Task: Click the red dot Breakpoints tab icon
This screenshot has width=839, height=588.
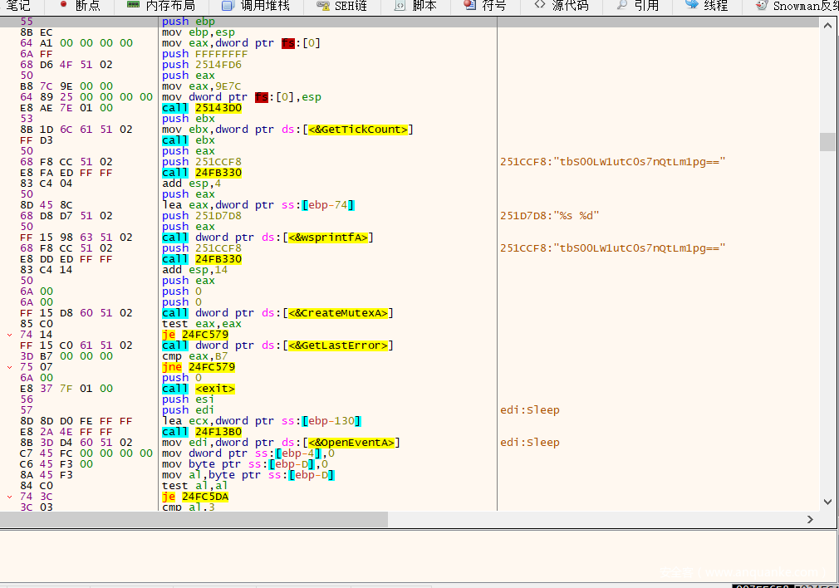Action: 63,5
